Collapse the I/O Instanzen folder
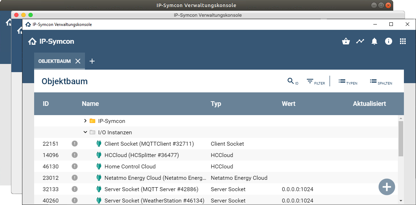 click(x=85, y=132)
